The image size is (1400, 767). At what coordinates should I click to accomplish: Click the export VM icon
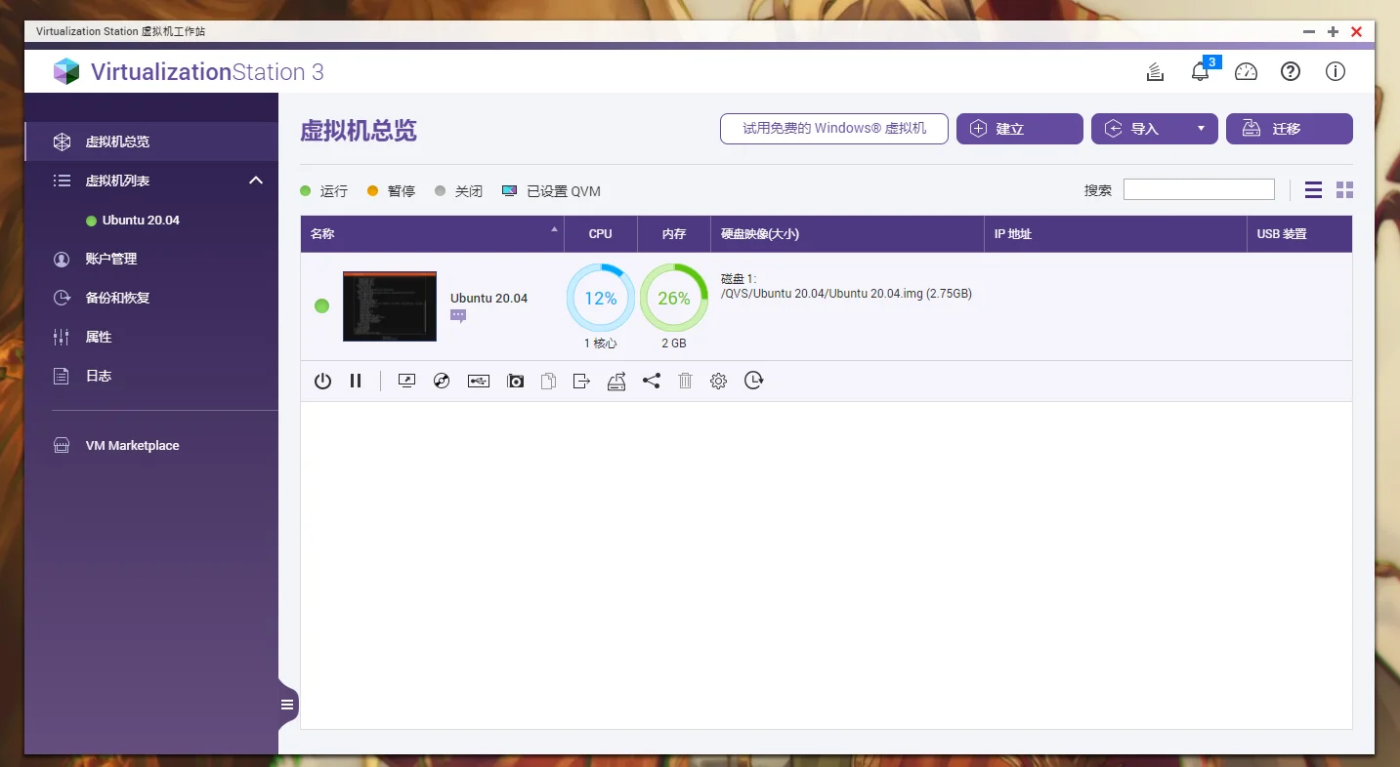tap(581, 381)
